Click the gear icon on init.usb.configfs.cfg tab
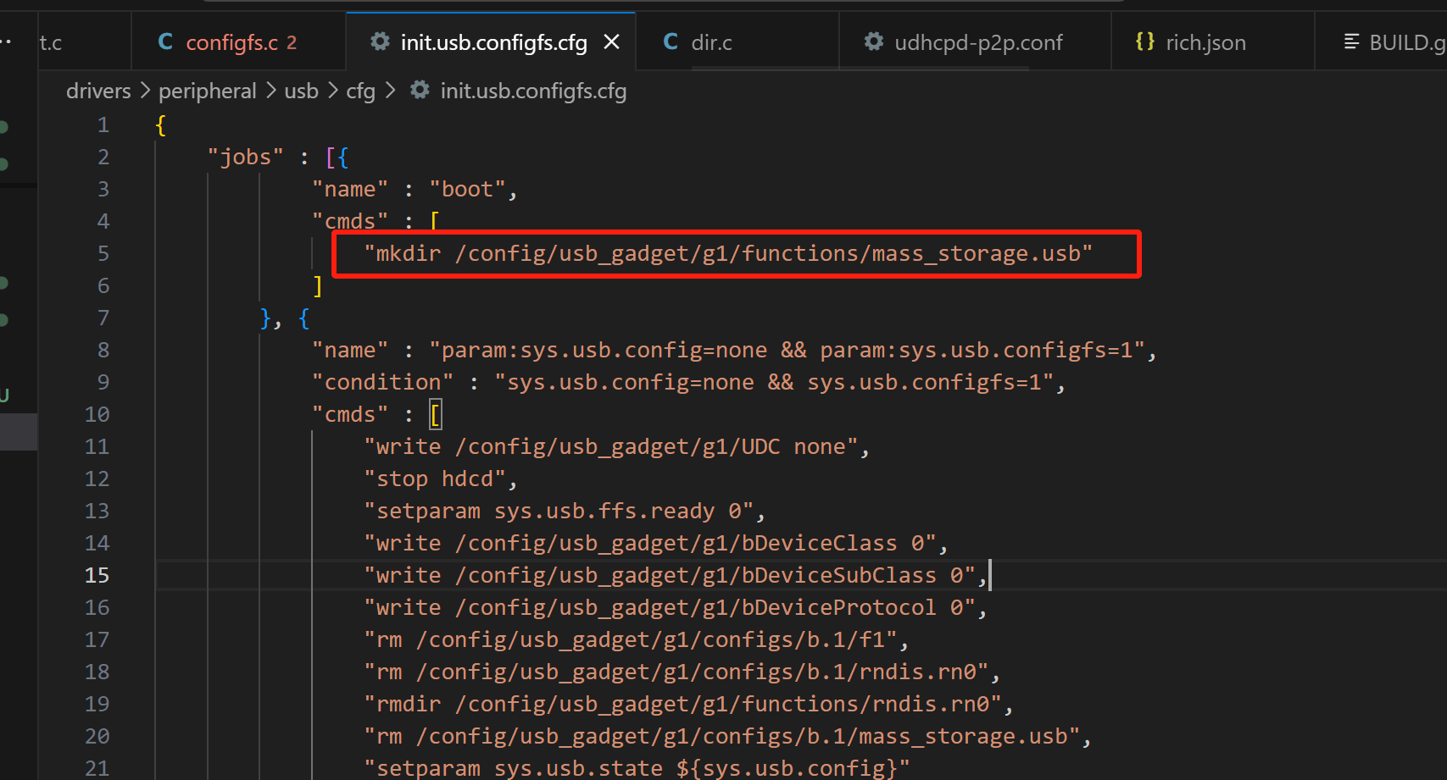The image size is (1447, 780). pyautogui.click(x=379, y=42)
